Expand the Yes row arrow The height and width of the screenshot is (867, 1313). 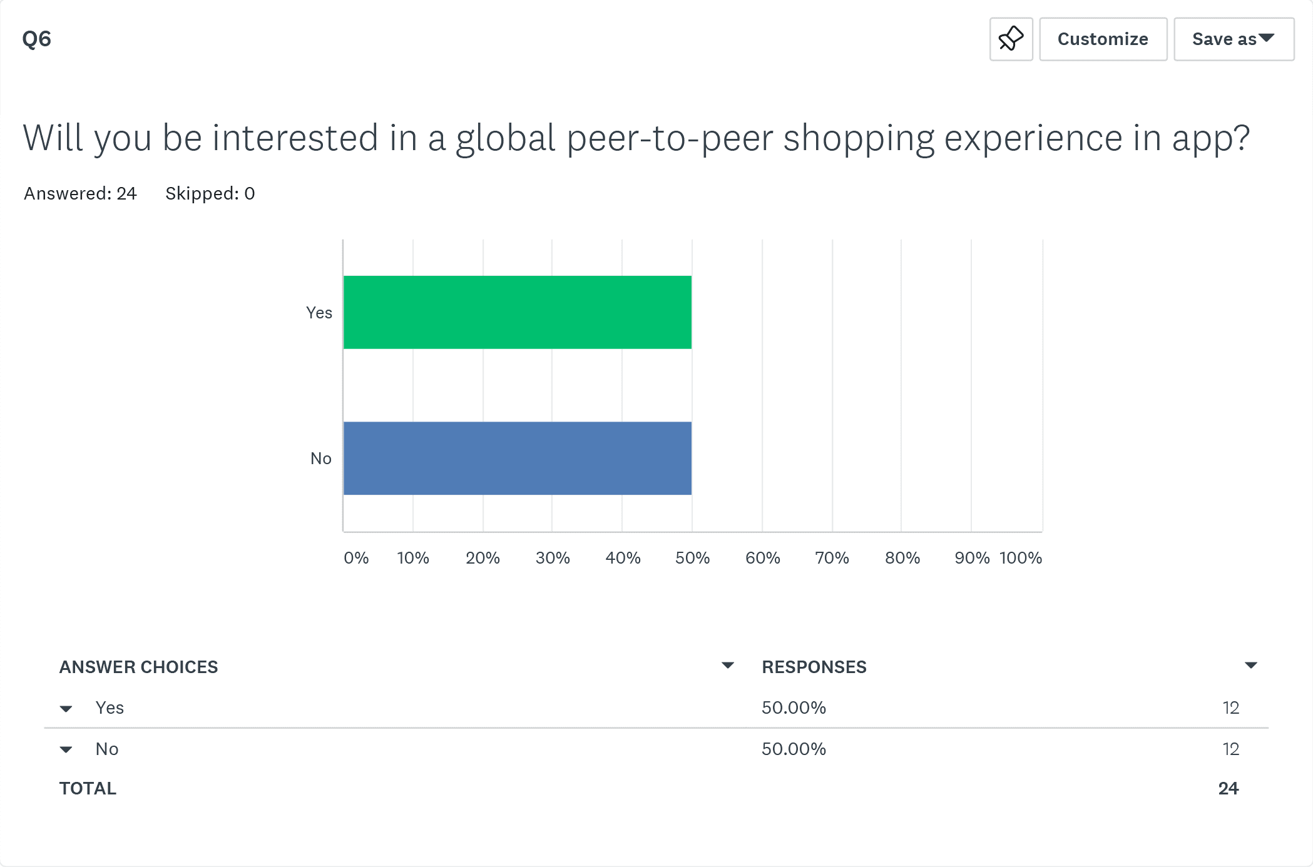66,709
